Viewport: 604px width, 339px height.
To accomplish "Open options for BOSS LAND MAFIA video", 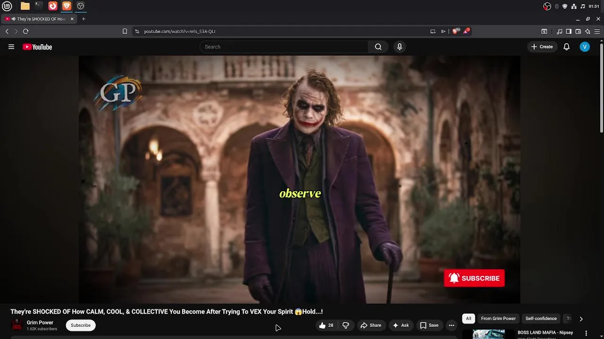I will (x=586, y=333).
